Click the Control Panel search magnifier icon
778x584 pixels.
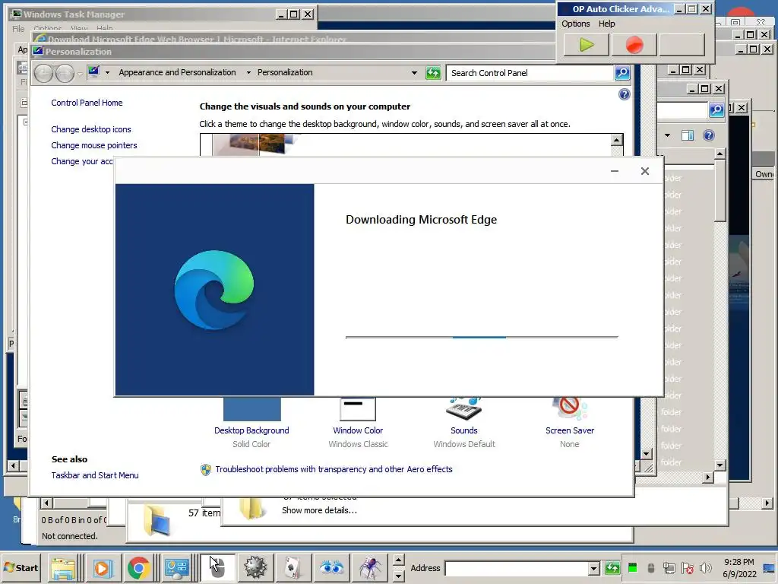click(622, 73)
